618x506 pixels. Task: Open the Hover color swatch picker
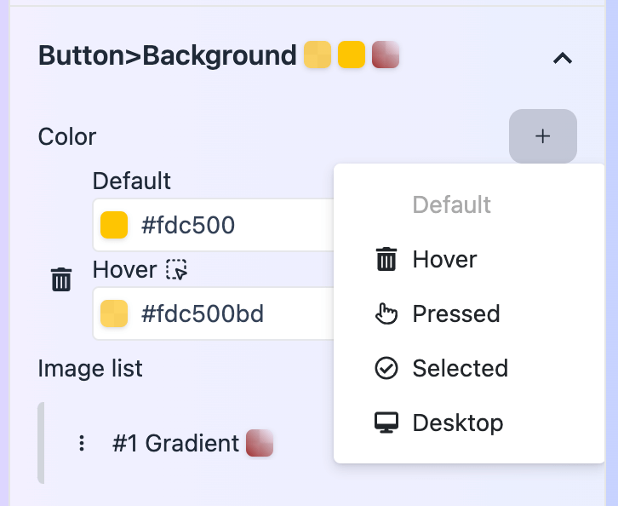[x=114, y=313]
